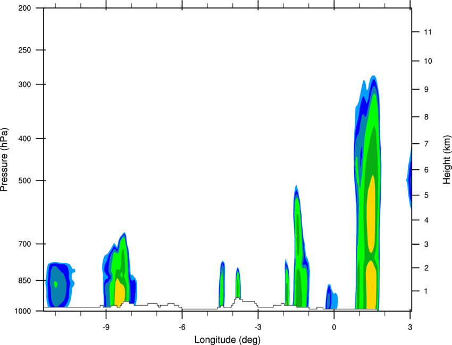Click the 0 longitude tick label
This screenshot has width=452, height=345.
point(334,327)
